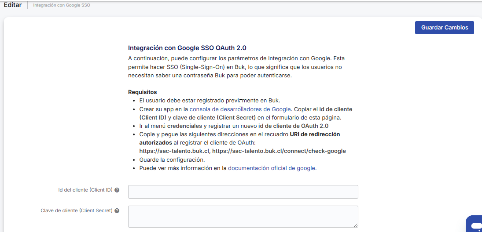The width and height of the screenshot is (482, 232).
Task: Click the Clave de cliente (Client Secret) label
Action: click(x=77, y=211)
